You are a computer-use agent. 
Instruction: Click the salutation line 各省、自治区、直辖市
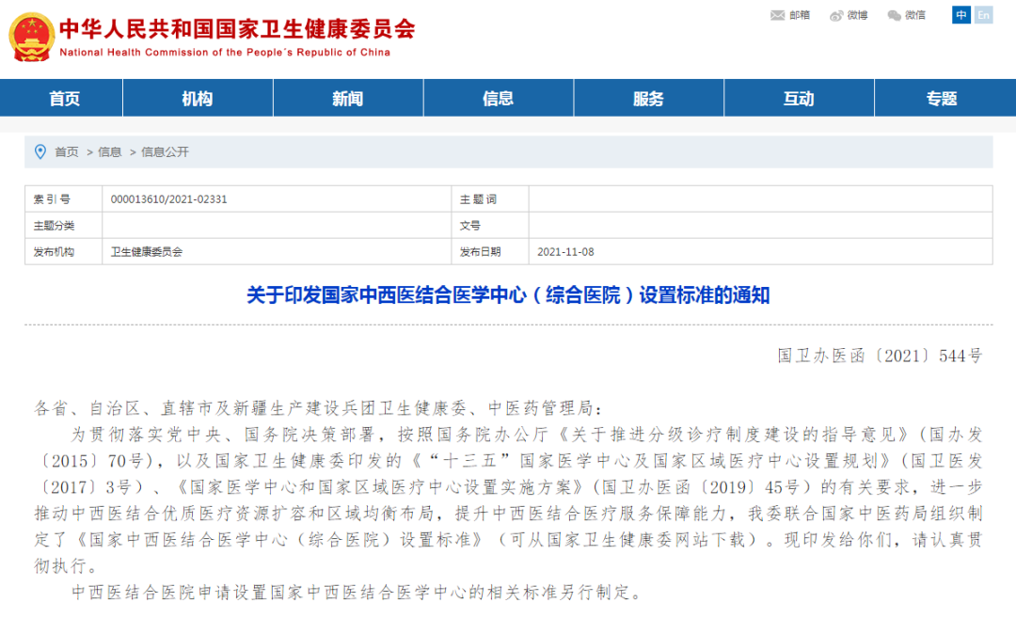tap(318, 408)
